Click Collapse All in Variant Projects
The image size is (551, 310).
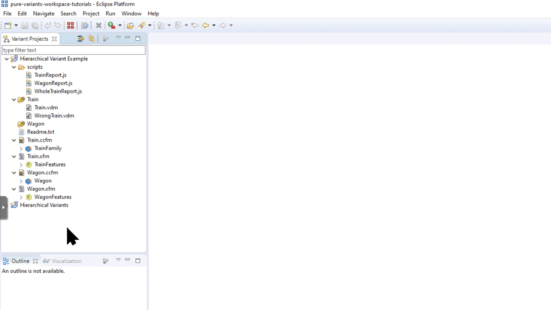point(81,39)
